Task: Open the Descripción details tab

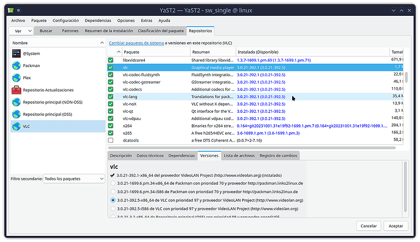Action: [121, 155]
